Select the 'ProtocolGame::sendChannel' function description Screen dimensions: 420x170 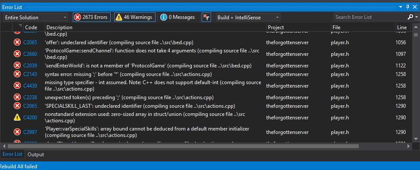click(x=152, y=54)
